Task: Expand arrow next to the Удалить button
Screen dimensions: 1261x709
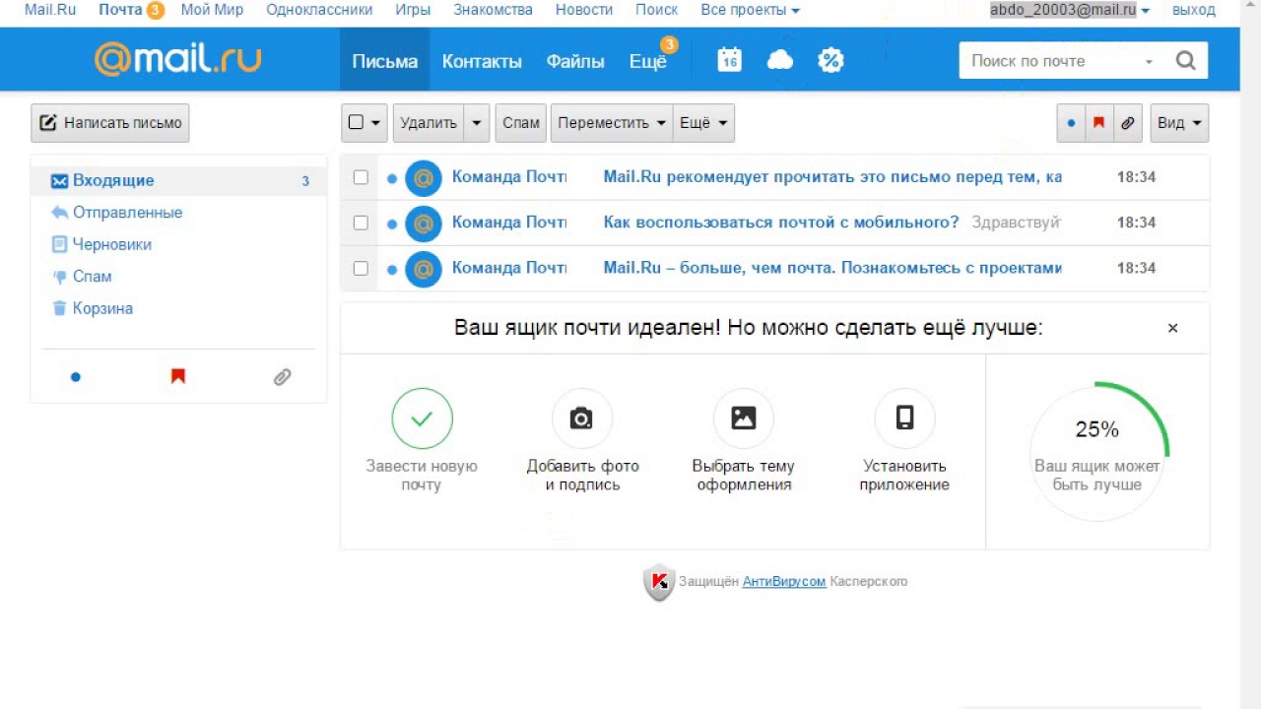Action: (477, 123)
